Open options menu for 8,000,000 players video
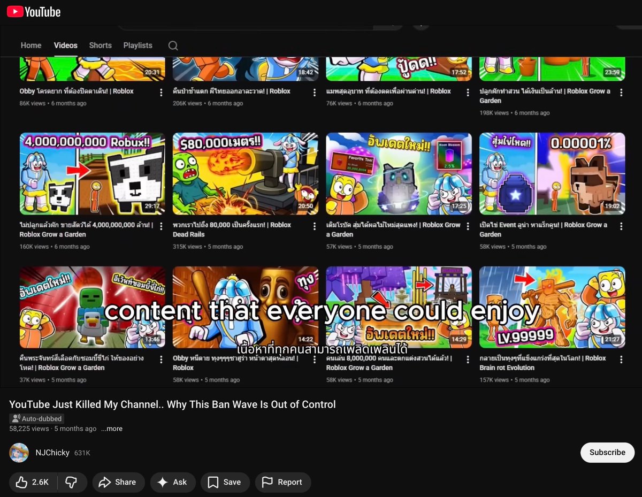The height and width of the screenshot is (497, 642). click(468, 360)
